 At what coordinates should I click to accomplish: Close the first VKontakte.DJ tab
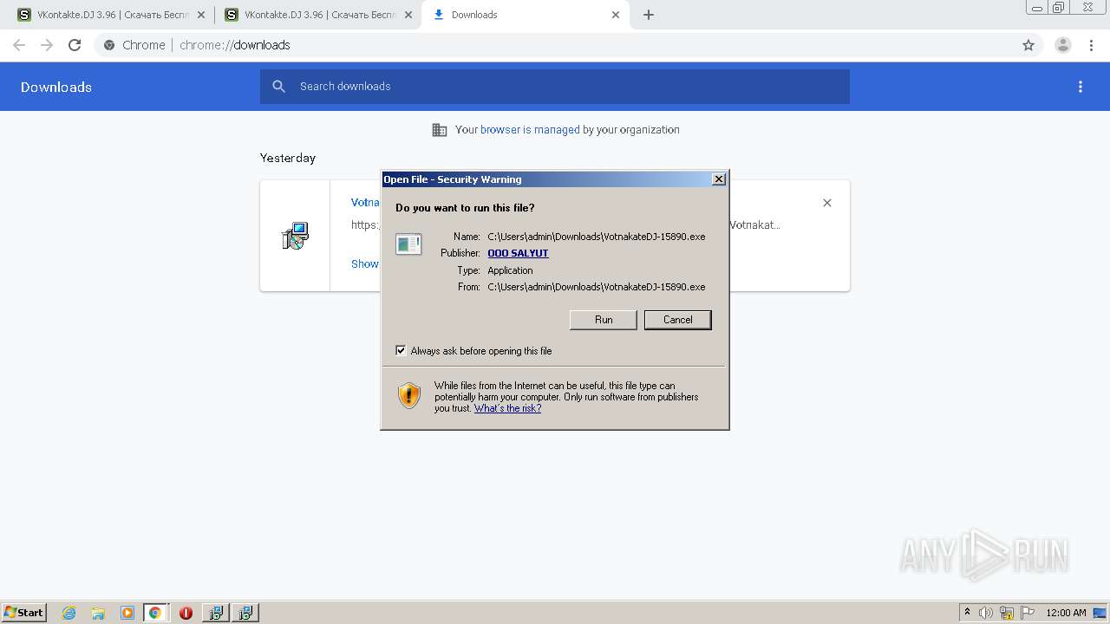click(200, 15)
